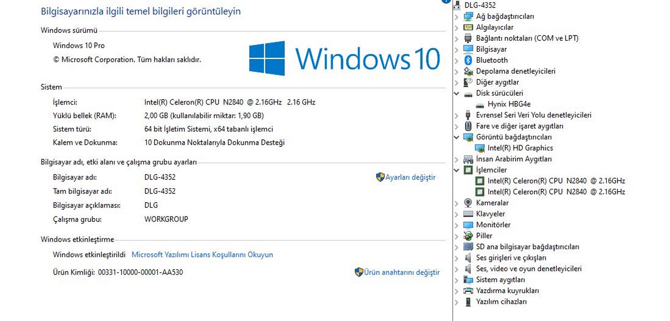Open the Ayarları değiştir link
Screen dimensions: 670x321
[410, 177]
